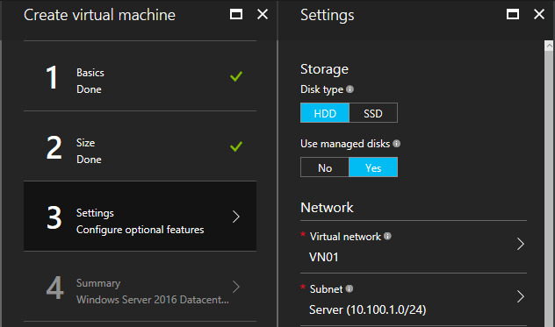Close the Settings blade

[x=539, y=15]
